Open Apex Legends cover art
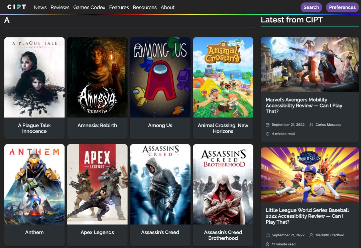 click(97, 184)
